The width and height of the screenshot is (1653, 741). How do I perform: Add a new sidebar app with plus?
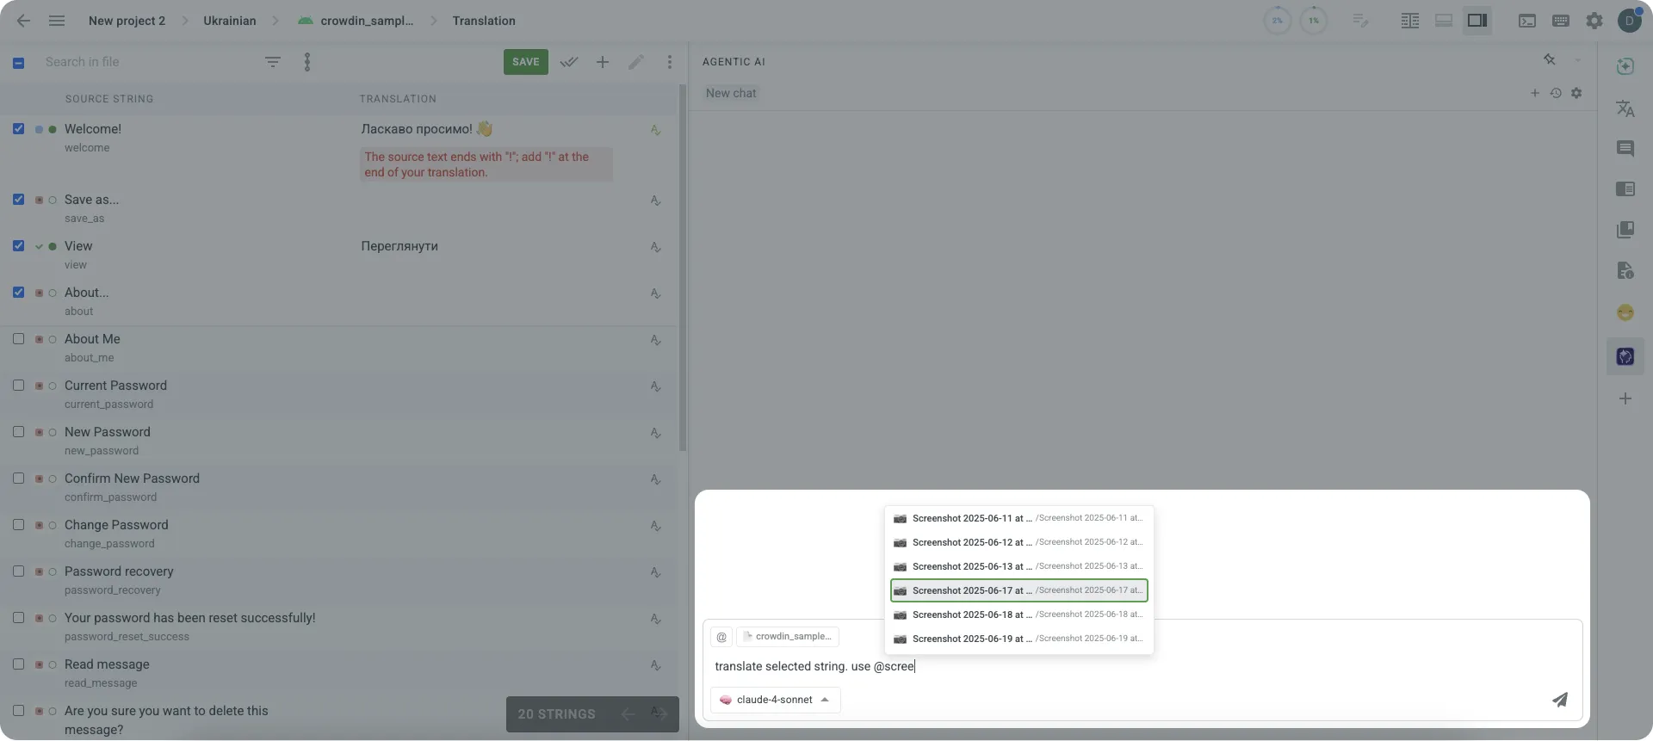(1625, 398)
